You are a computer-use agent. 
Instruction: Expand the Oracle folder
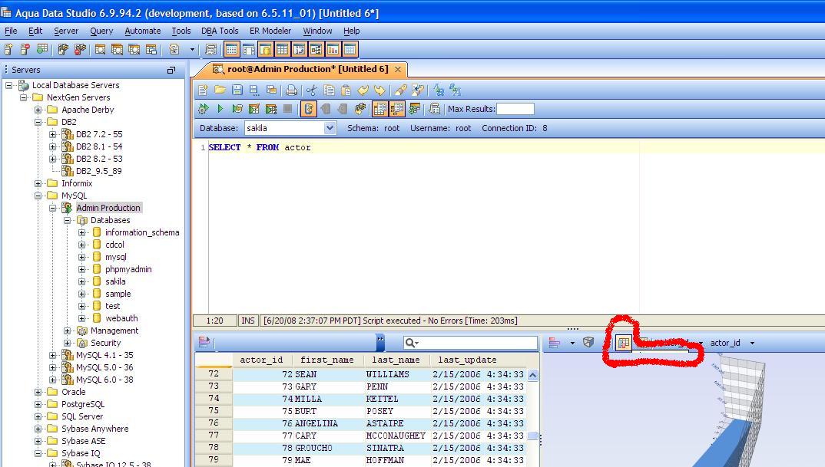(x=38, y=392)
